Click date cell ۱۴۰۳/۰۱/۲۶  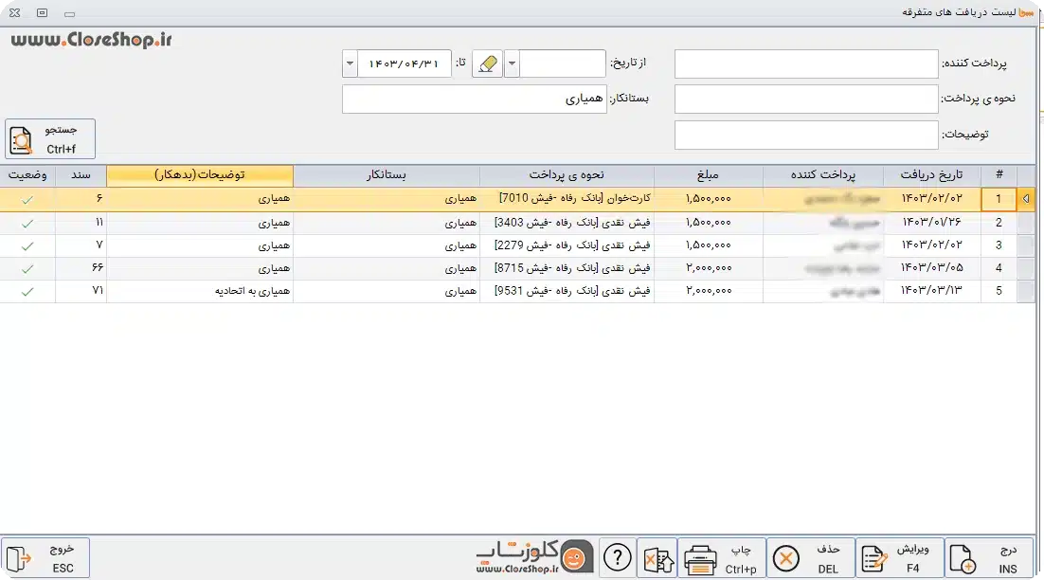tap(931, 223)
